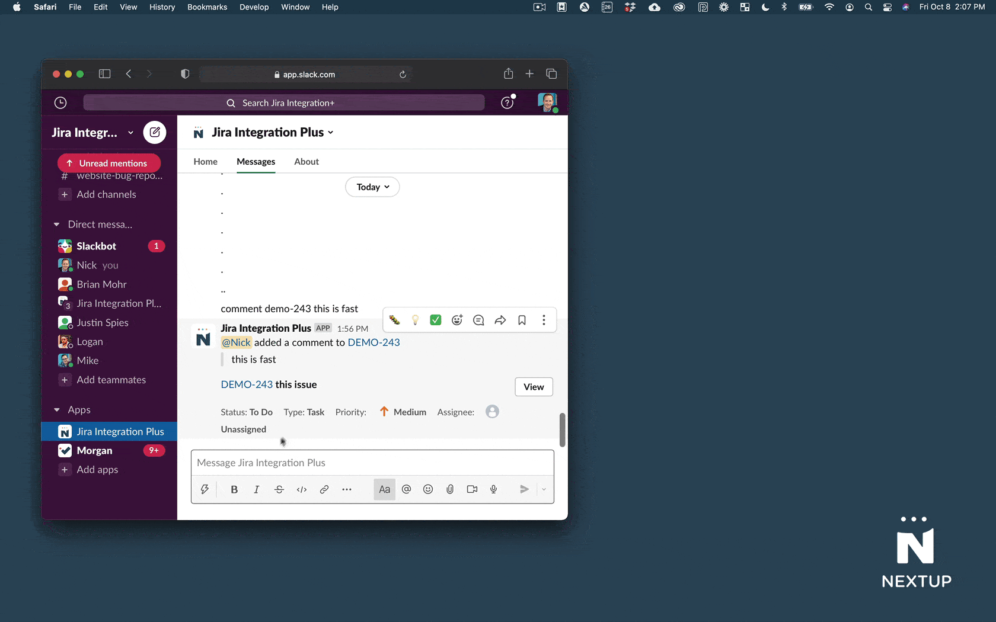Click the user profile avatar in Slack header

(x=547, y=102)
